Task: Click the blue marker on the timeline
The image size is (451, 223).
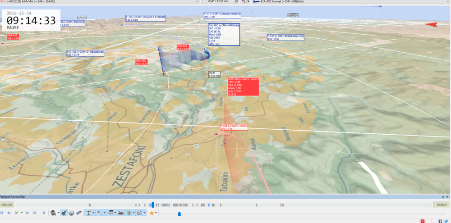Action: pyautogui.click(x=152, y=205)
